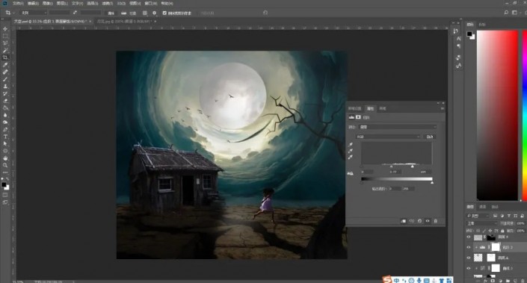The width and height of the screenshot is (527, 283).
Task: Toggle lock transparent pixels
Action: point(478,231)
